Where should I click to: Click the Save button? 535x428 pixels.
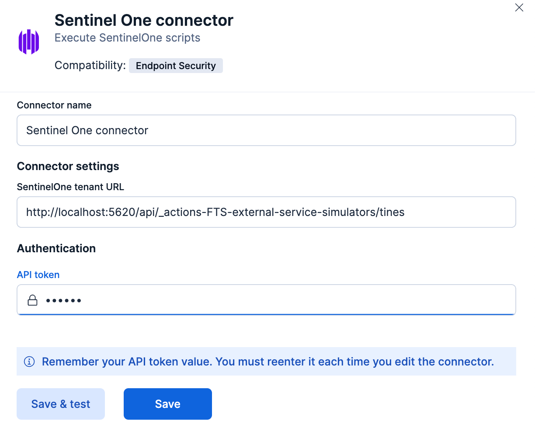[x=167, y=404]
